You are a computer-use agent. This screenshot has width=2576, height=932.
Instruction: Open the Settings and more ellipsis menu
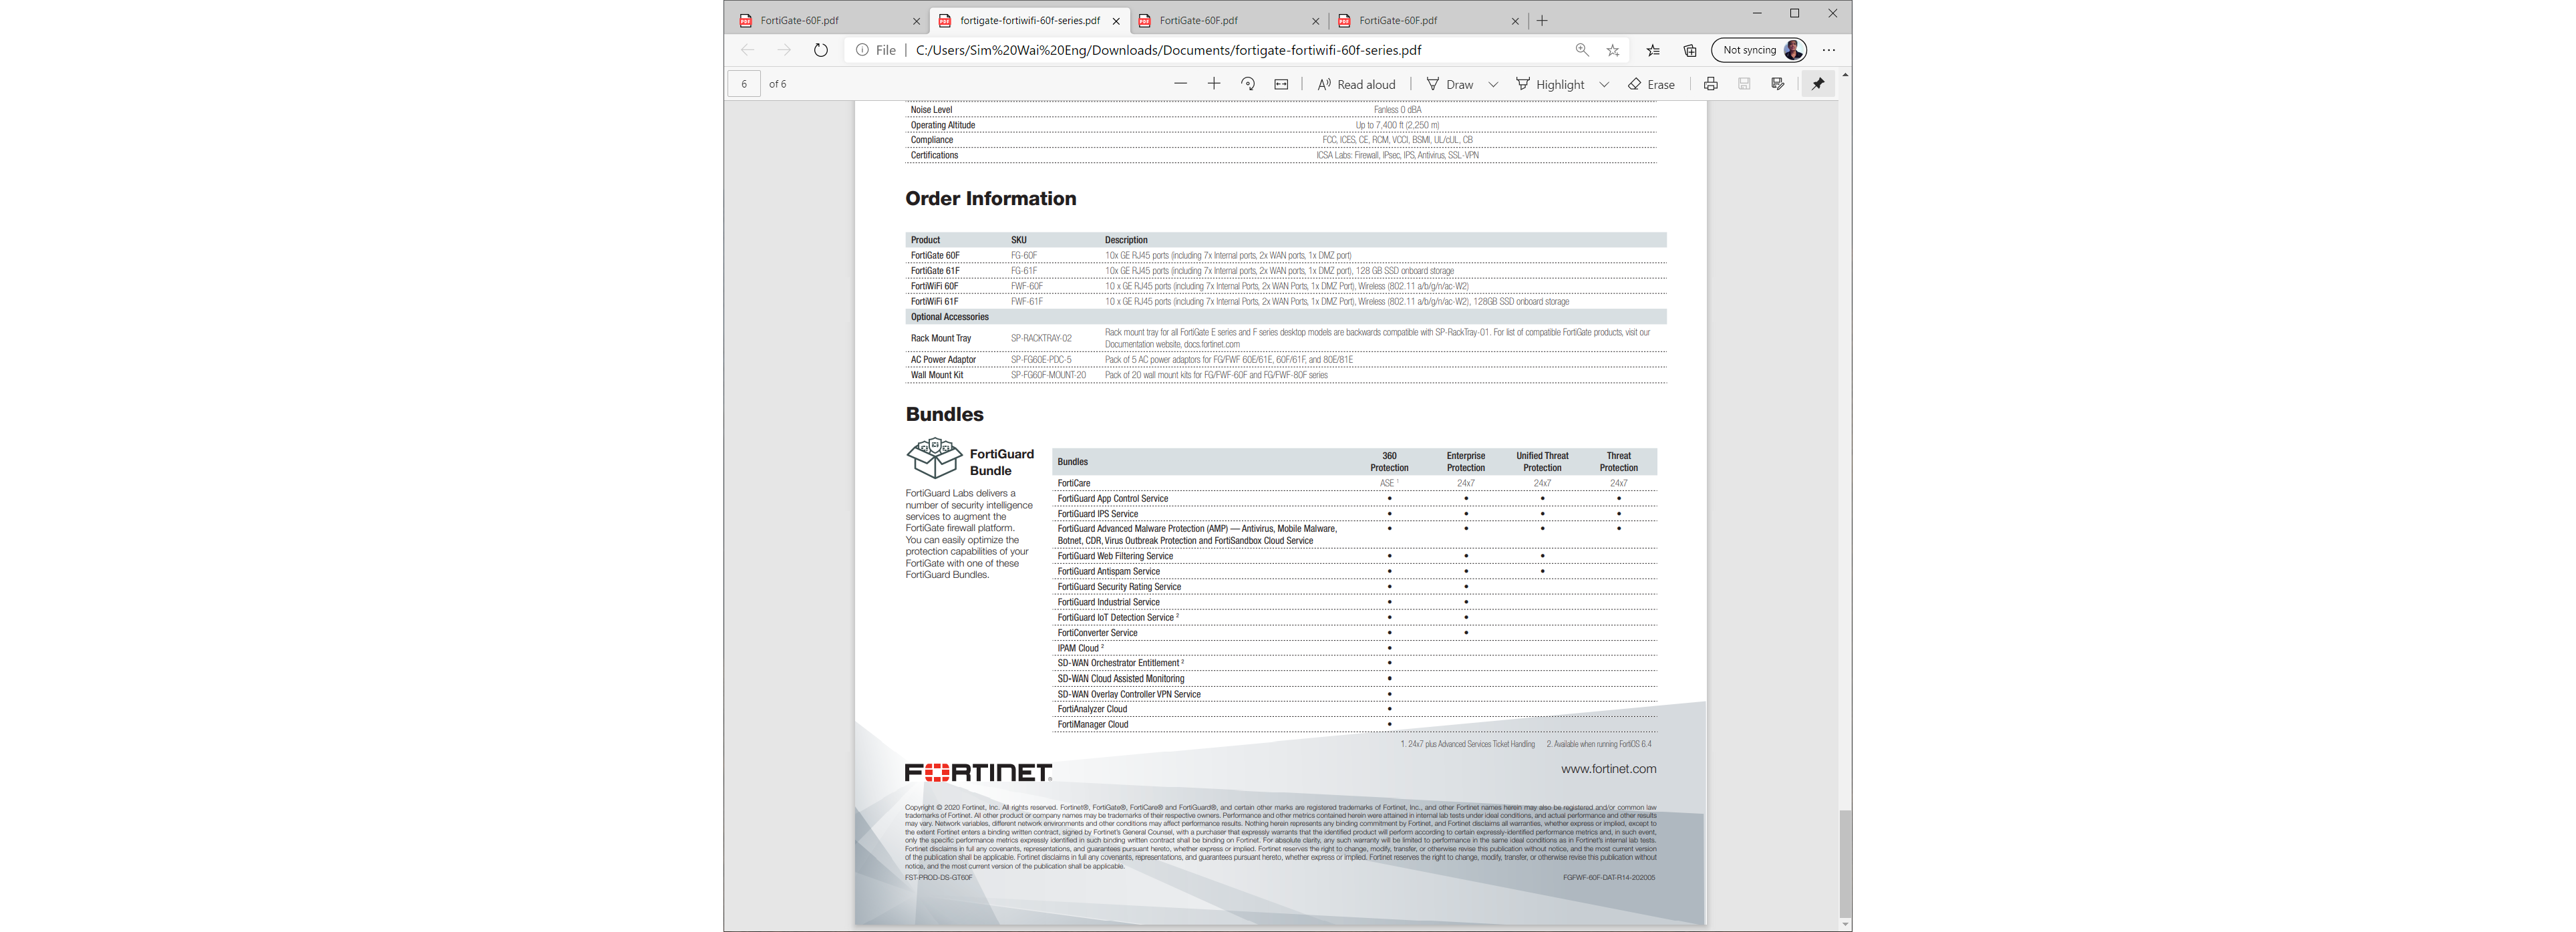click(x=1828, y=50)
